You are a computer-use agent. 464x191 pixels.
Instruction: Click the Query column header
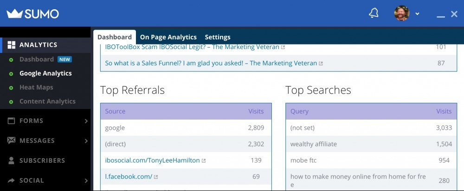pos(299,111)
